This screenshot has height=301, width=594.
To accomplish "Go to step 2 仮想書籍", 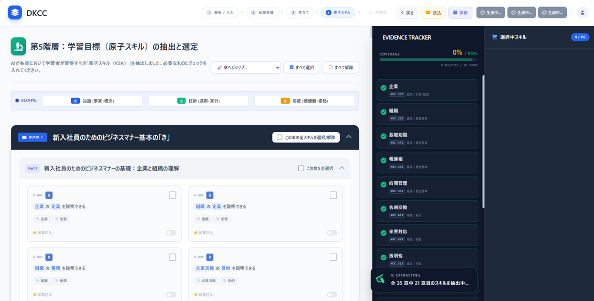I will 262,13.
